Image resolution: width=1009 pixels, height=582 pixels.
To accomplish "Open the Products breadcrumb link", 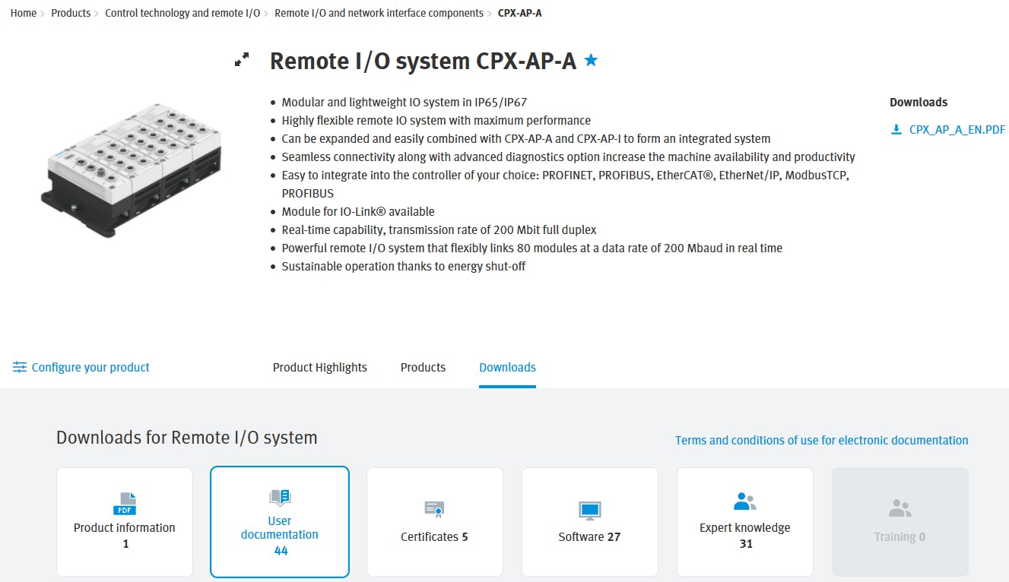I will [71, 13].
